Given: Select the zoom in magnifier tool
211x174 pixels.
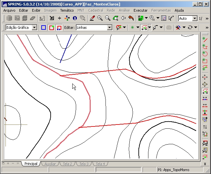Looking at the screenshot, I should [x=100, y=18].
